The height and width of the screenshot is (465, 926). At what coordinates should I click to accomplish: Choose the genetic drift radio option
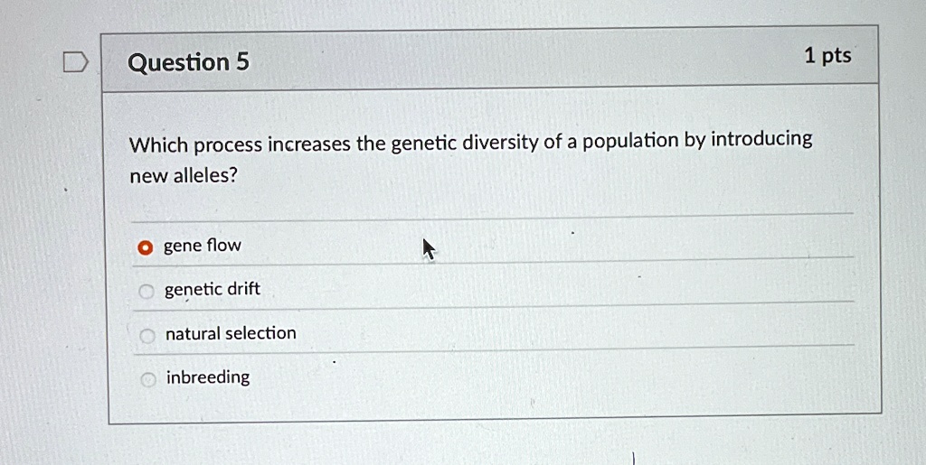(x=146, y=291)
